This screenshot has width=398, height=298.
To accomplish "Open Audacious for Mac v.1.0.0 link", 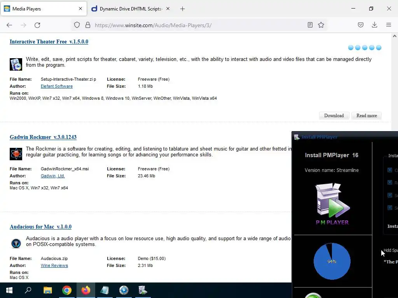I will tap(40, 227).
